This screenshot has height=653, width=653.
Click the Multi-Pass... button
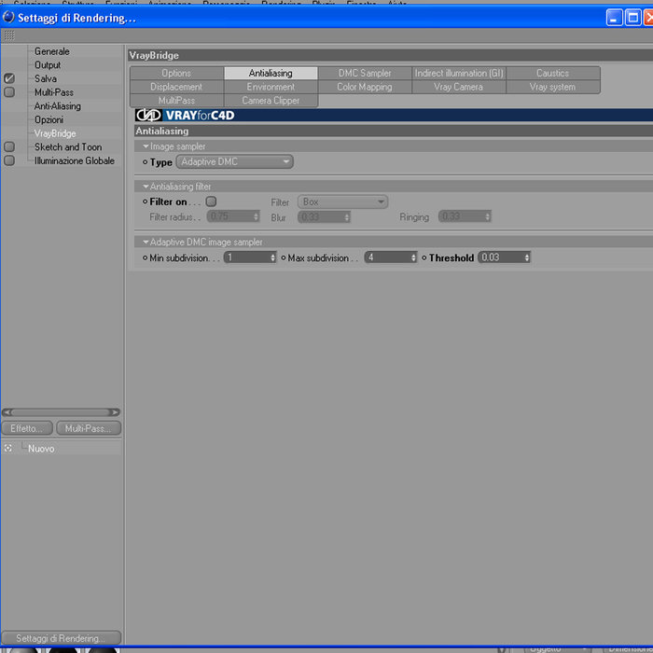click(x=89, y=428)
